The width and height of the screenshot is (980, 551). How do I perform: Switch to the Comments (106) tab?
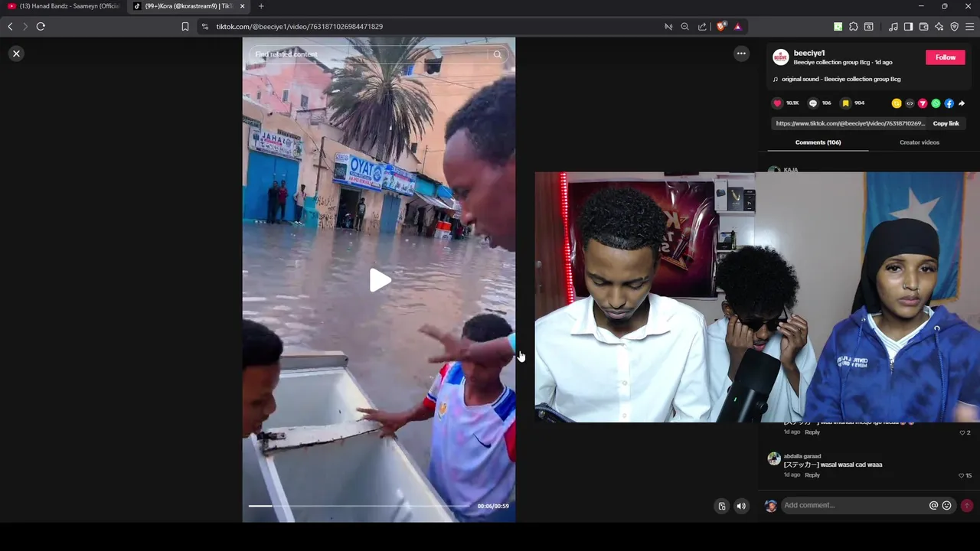click(818, 142)
